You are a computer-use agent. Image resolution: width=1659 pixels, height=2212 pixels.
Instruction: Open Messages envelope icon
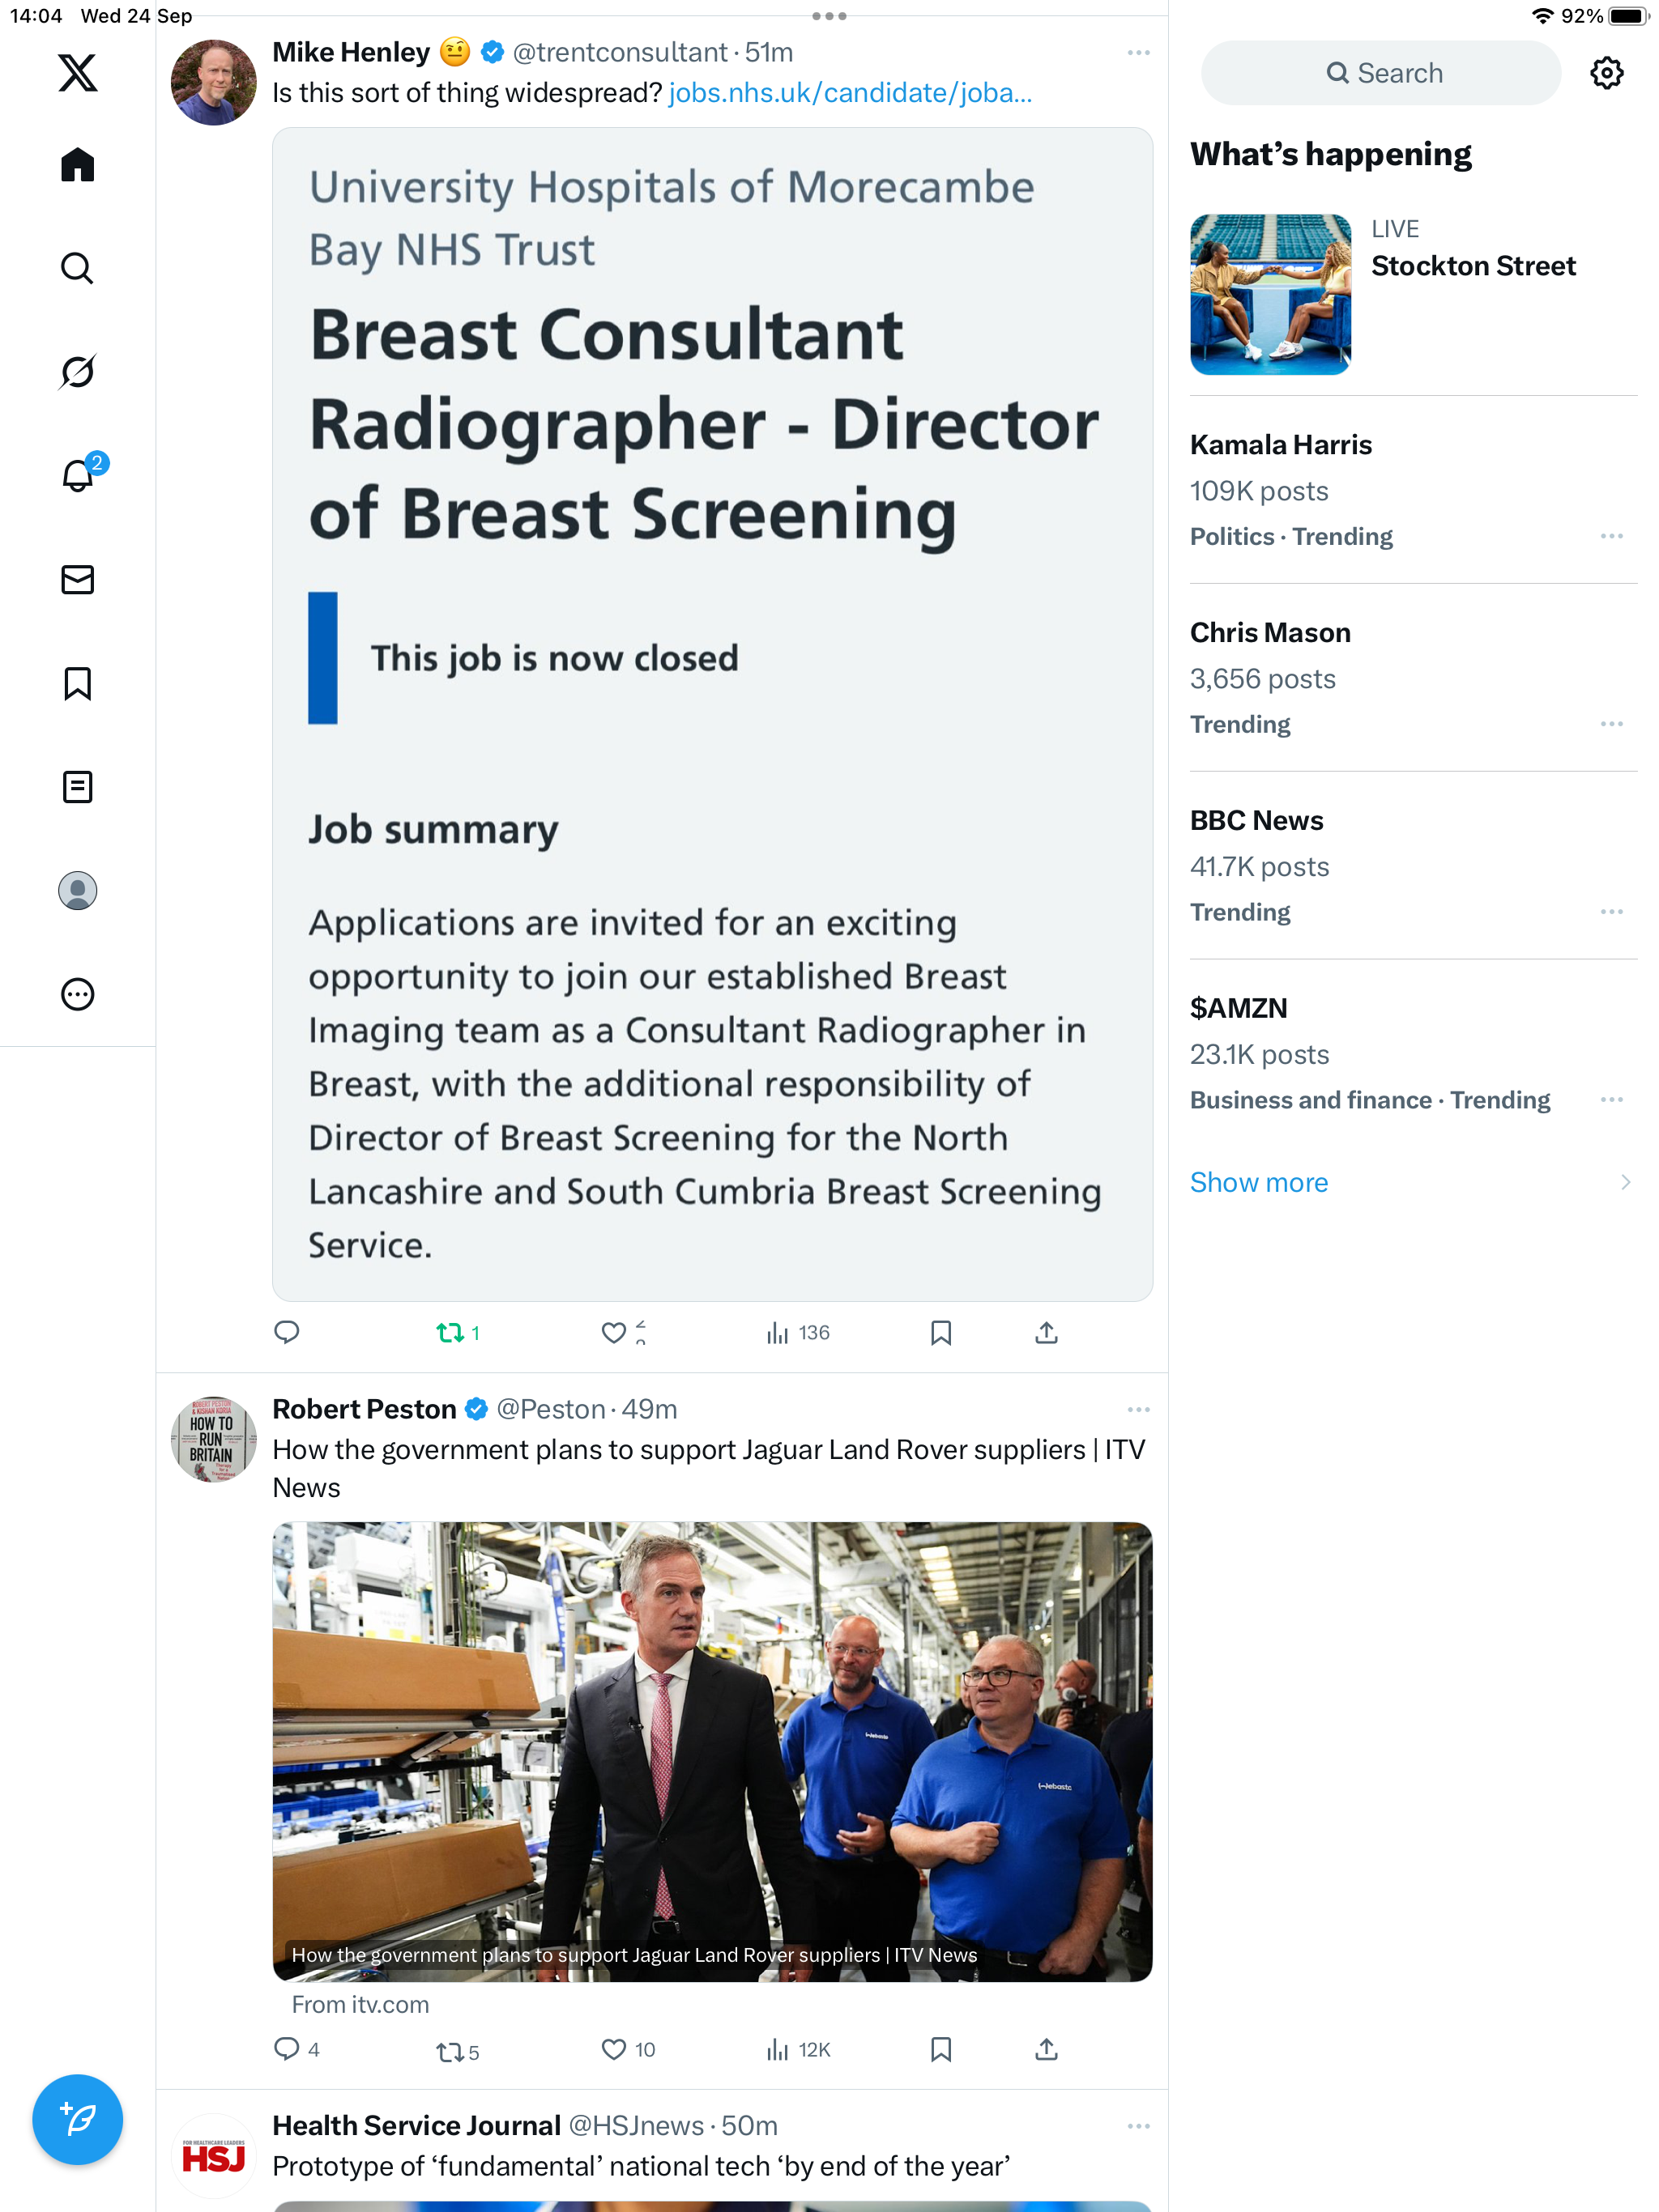pos(77,580)
